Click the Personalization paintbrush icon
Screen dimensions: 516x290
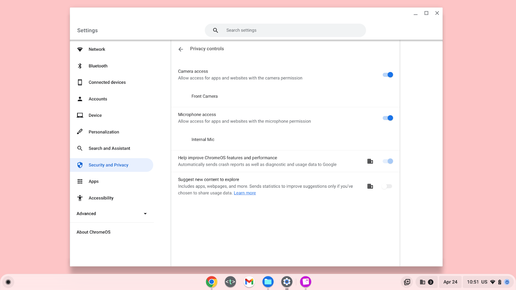(x=80, y=132)
